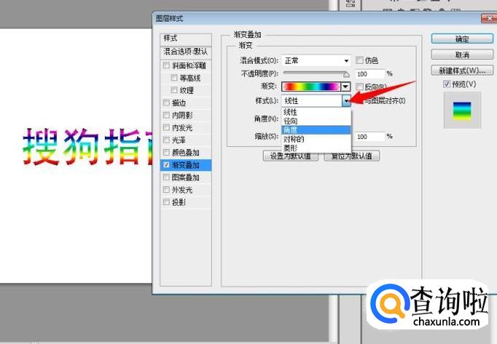
Task: Open gradient picker dropdown arrow
Action: pyautogui.click(x=345, y=87)
